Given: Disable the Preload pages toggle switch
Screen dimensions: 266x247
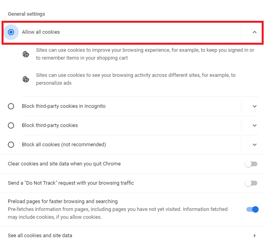Looking at the screenshot, I should pyautogui.click(x=252, y=209).
